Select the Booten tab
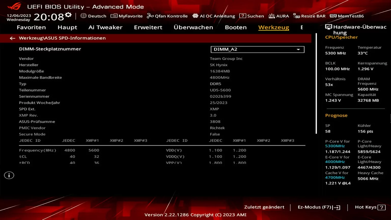The width and height of the screenshot is (391, 220). pyautogui.click(x=235, y=27)
